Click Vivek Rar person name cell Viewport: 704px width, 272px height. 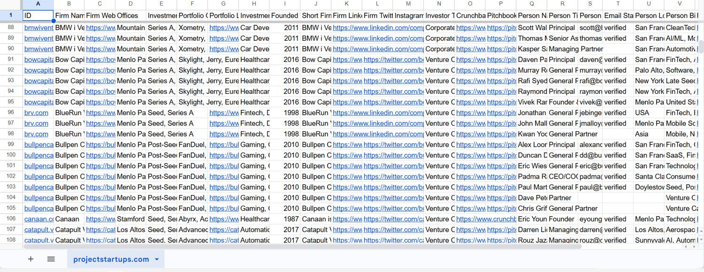coord(532,102)
